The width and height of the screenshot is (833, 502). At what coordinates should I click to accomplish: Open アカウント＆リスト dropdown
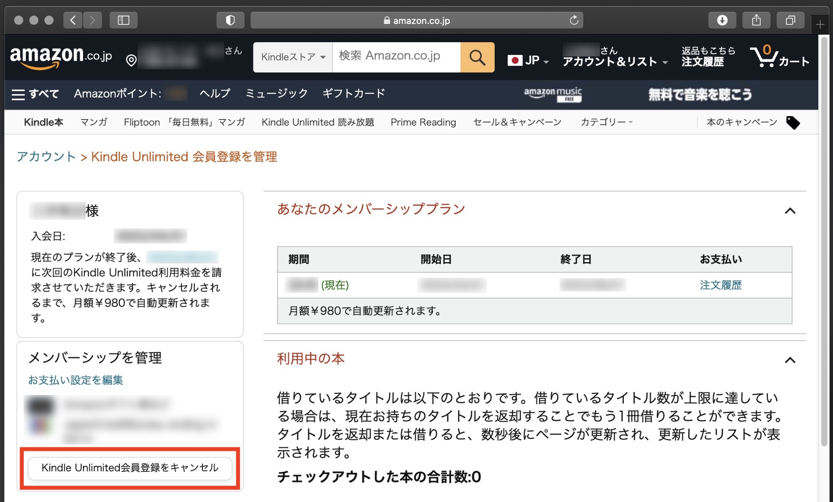pyautogui.click(x=615, y=57)
